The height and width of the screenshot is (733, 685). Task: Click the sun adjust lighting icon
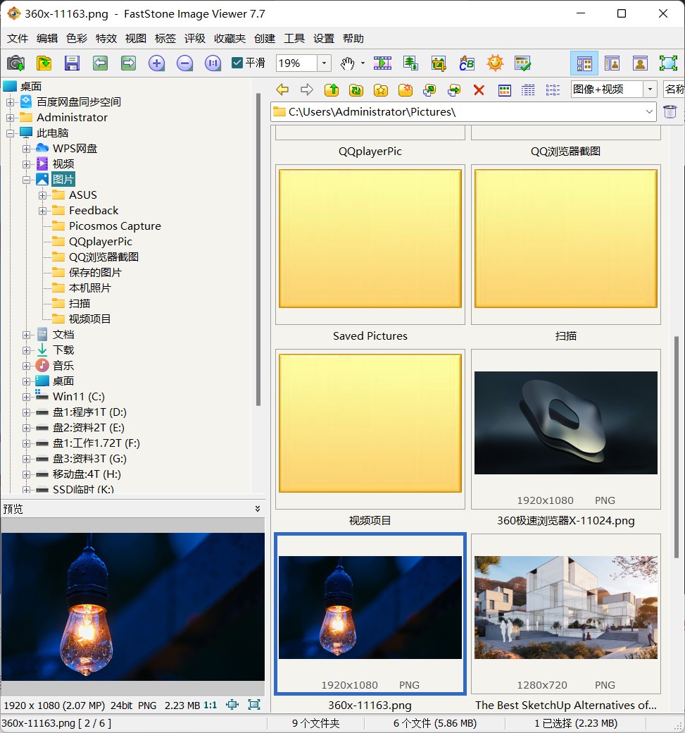point(495,63)
